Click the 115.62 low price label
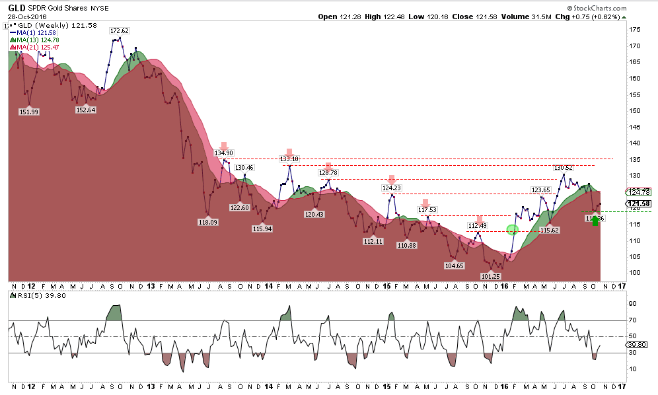 pyautogui.click(x=549, y=230)
